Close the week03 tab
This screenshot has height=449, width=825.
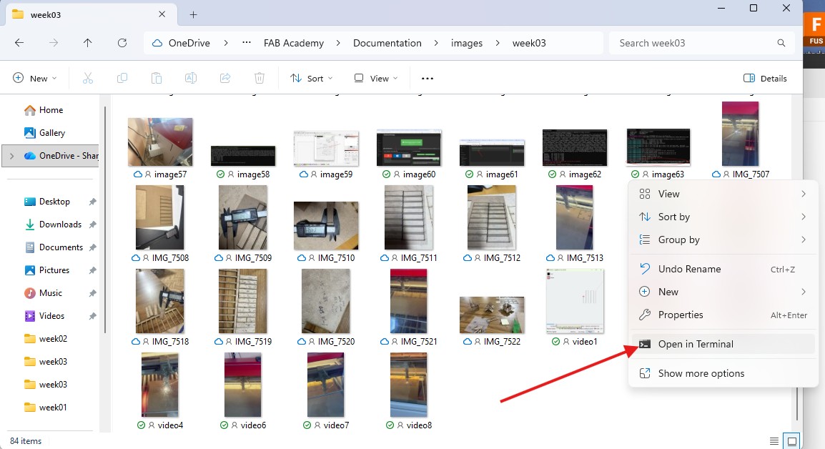pos(162,14)
